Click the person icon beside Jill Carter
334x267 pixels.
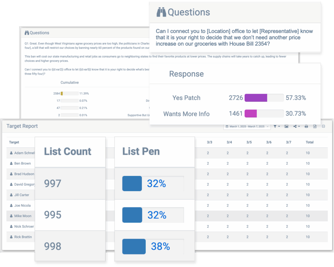point(11,195)
